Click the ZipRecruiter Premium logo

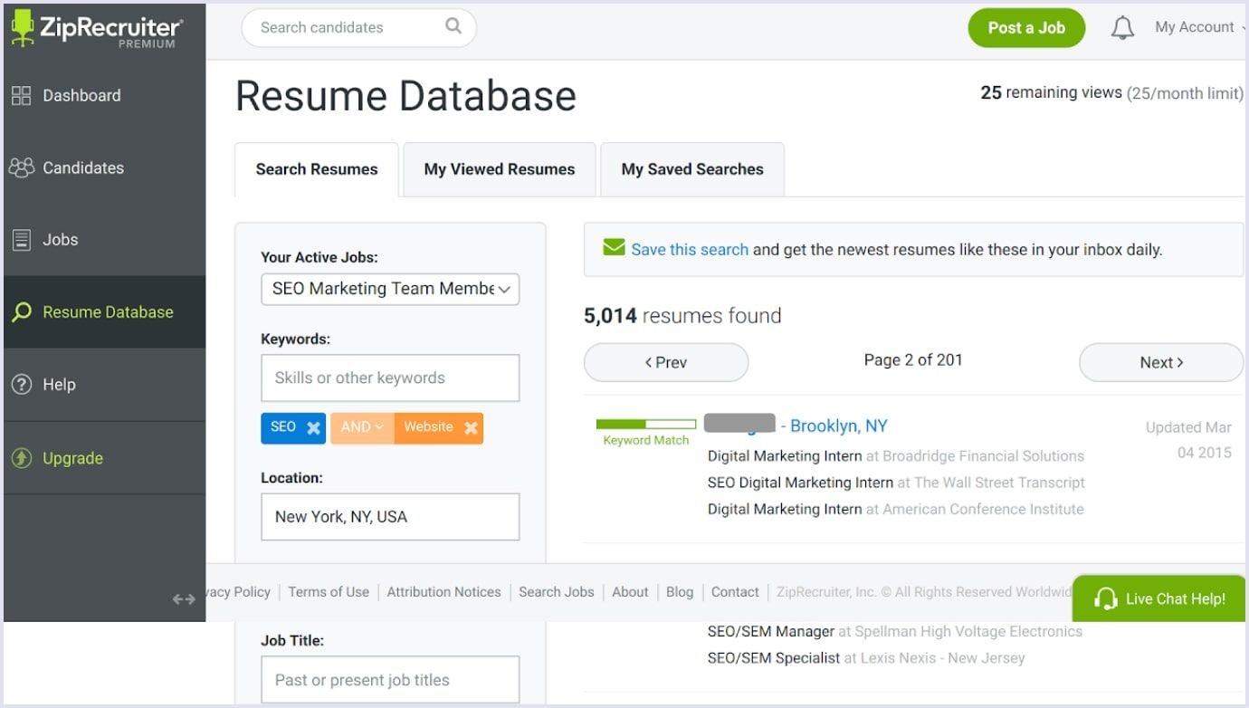click(x=96, y=30)
